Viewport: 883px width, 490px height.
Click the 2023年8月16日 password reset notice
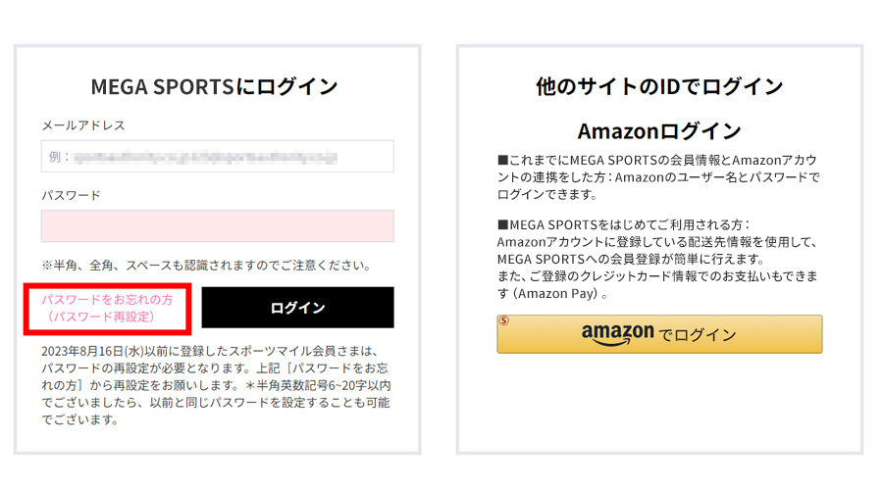coord(216,385)
